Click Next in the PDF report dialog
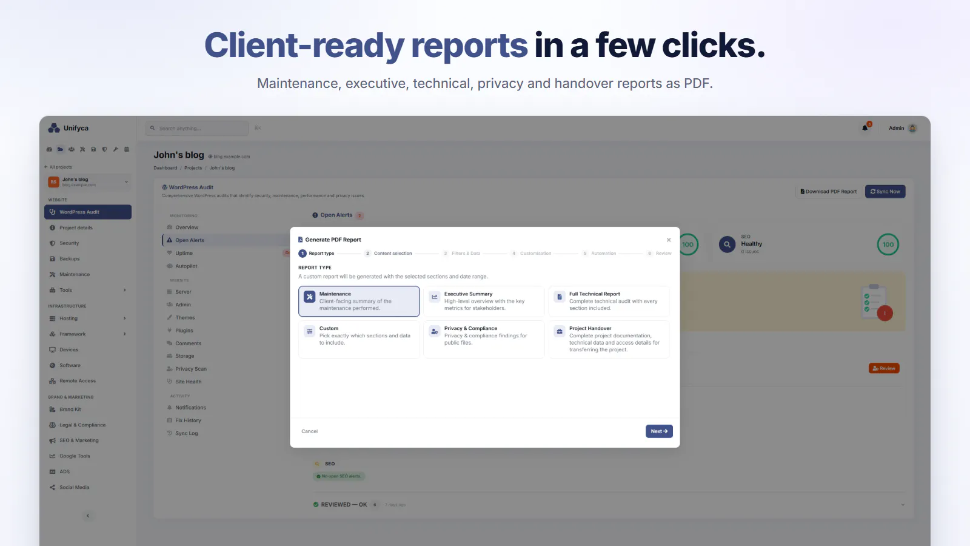The width and height of the screenshot is (970, 546). (659, 431)
